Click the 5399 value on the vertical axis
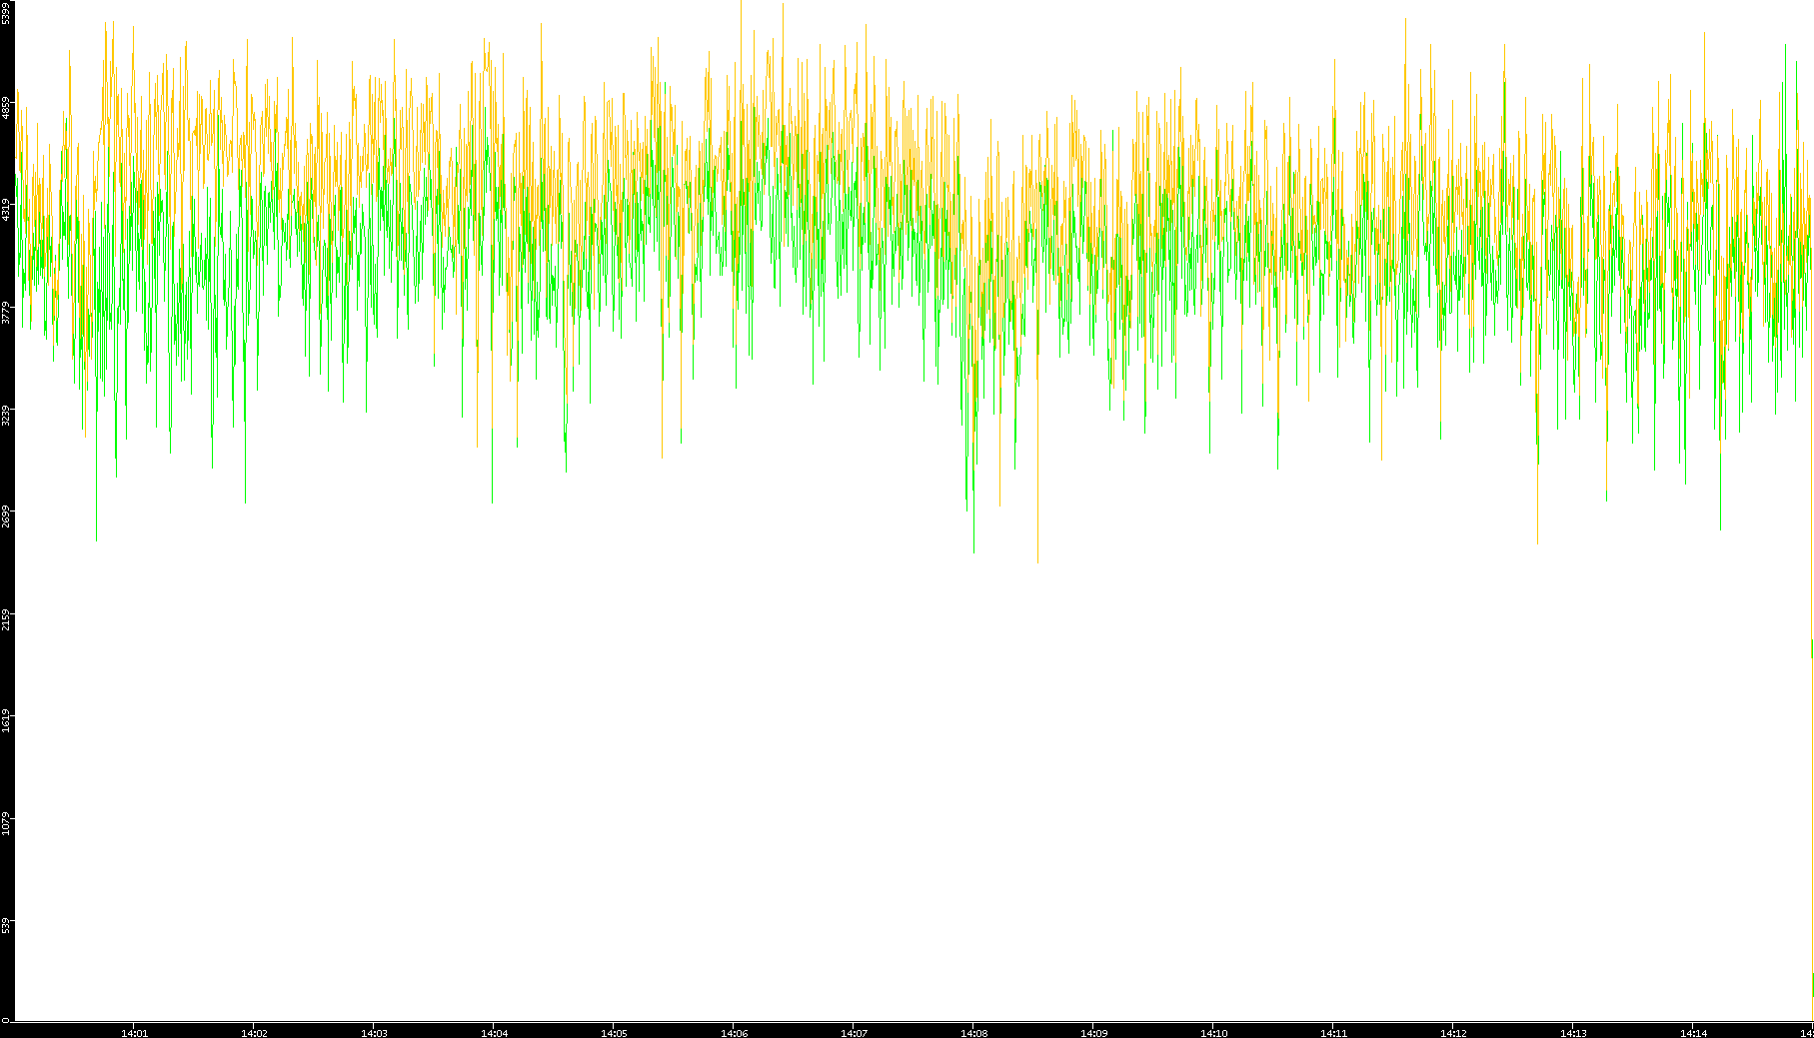Screen dimensions: 1814x1038 6,13
